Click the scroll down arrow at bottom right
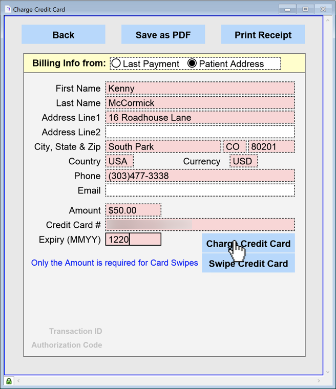 [x=328, y=373]
